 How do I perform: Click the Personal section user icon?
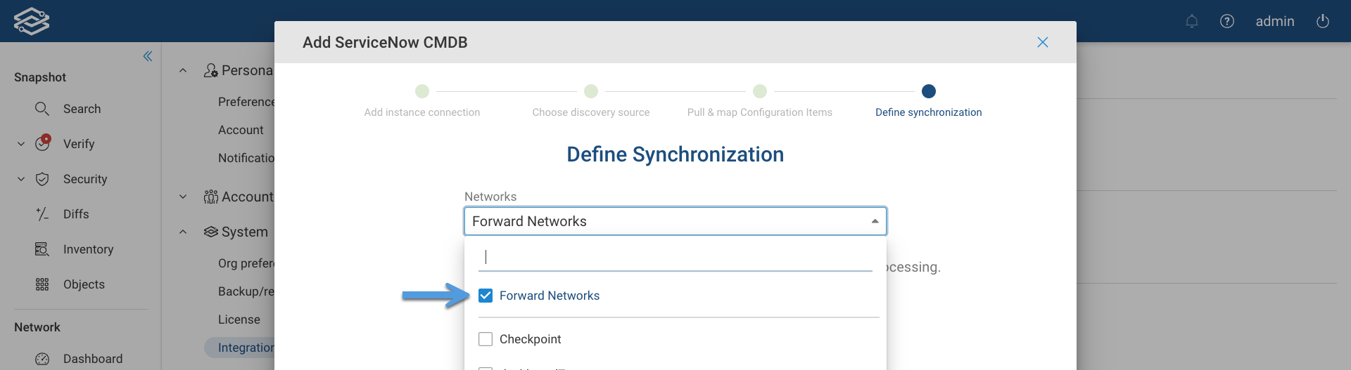(211, 70)
